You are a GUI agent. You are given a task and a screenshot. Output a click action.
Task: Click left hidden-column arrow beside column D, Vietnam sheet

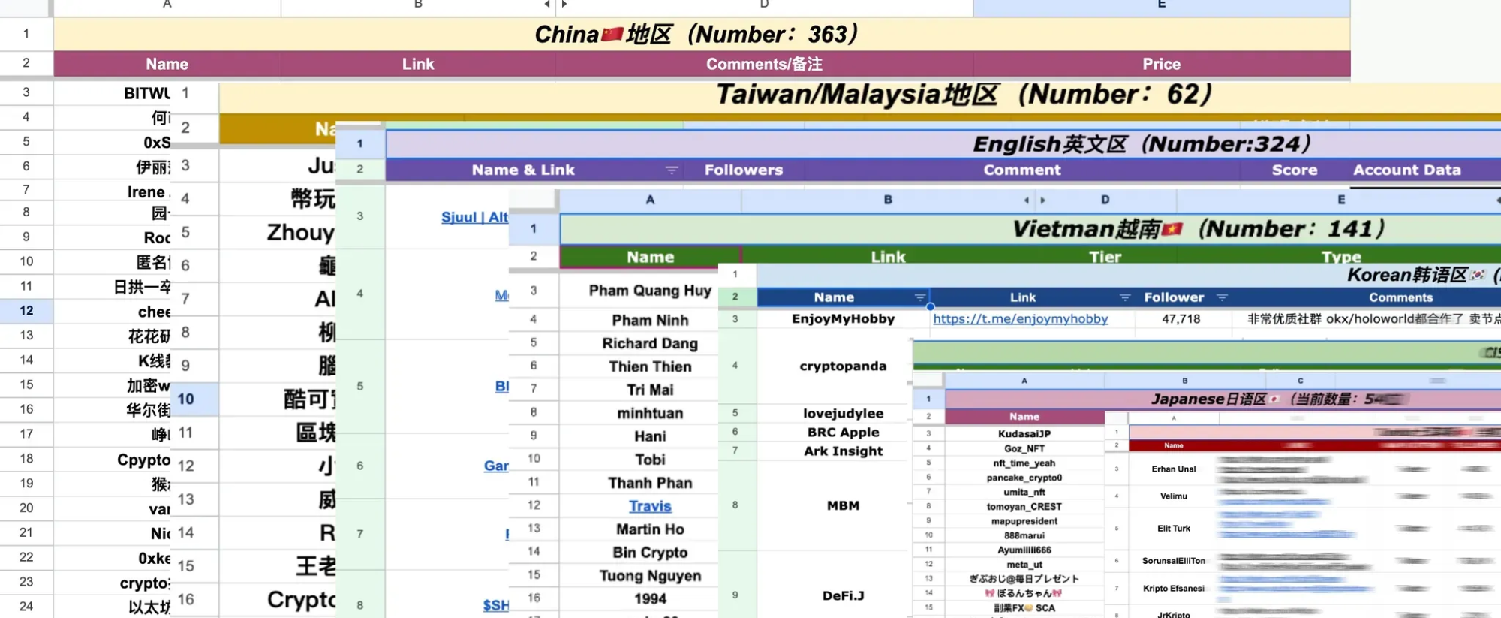coord(1026,200)
